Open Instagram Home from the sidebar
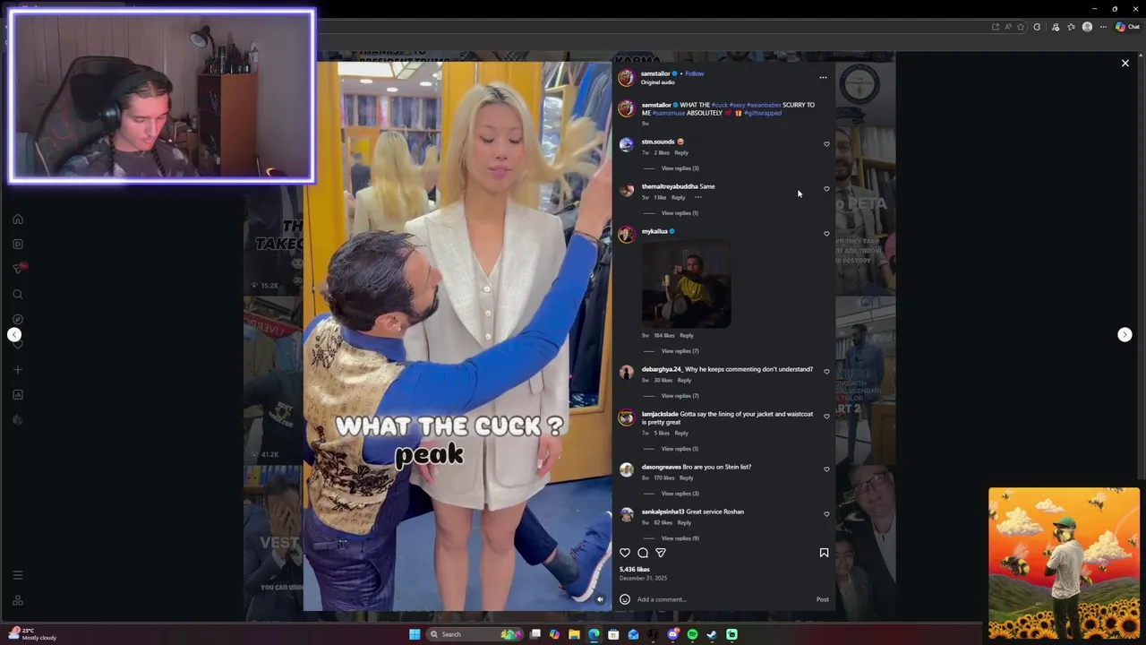The width and height of the screenshot is (1146, 645). [x=17, y=219]
